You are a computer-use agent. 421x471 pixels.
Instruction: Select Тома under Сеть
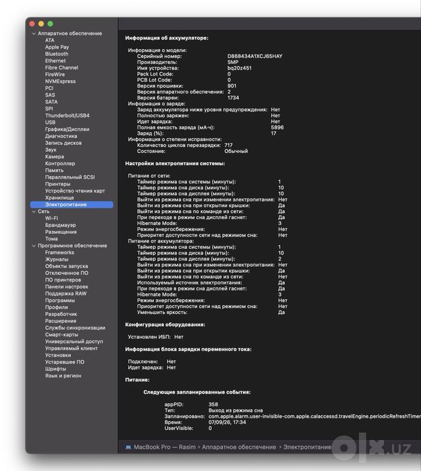click(51, 239)
